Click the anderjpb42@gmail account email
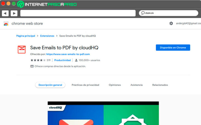This screenshot has height=125, width=201. tap(188, 23)
